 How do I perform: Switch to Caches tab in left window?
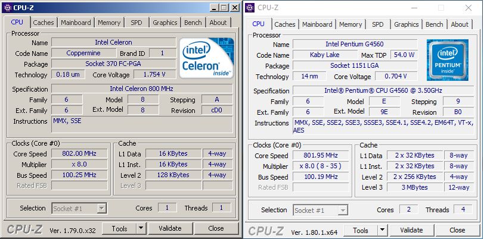pos(44,23)
